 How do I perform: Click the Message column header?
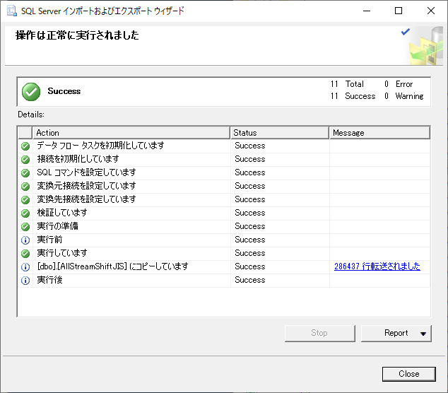[x=379, y=132]
